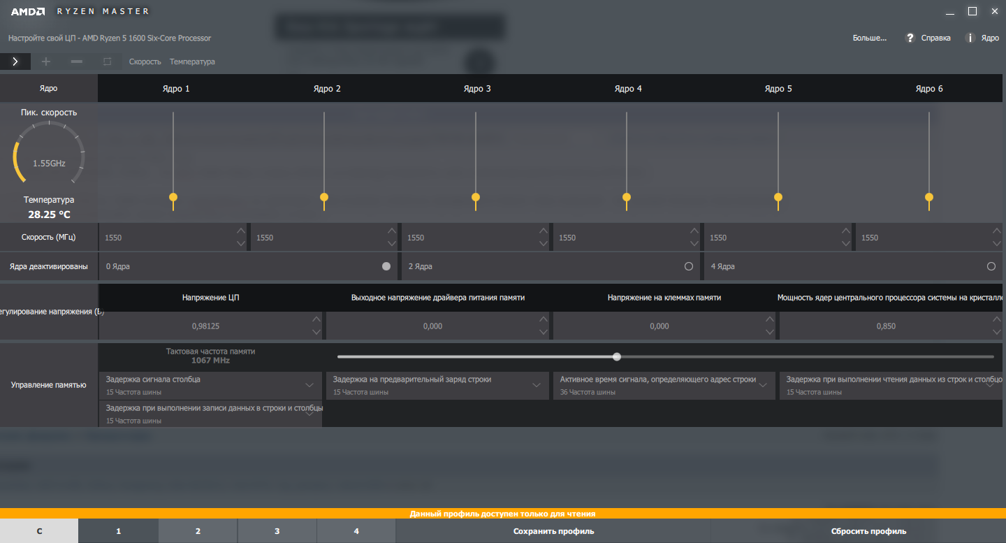The width and height of the screenshot is (1006, 543).
Task: Select profile tab 3
Action: pyautogui.click(x=277, y=531)
